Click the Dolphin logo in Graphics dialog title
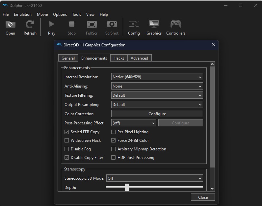The width and height of the screenshot is (262, 206). pos(59,45)
